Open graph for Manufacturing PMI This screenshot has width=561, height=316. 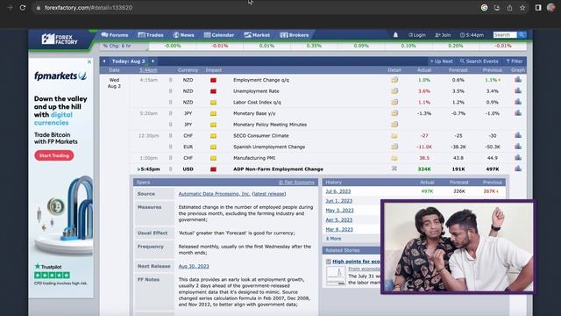point(518,158)
